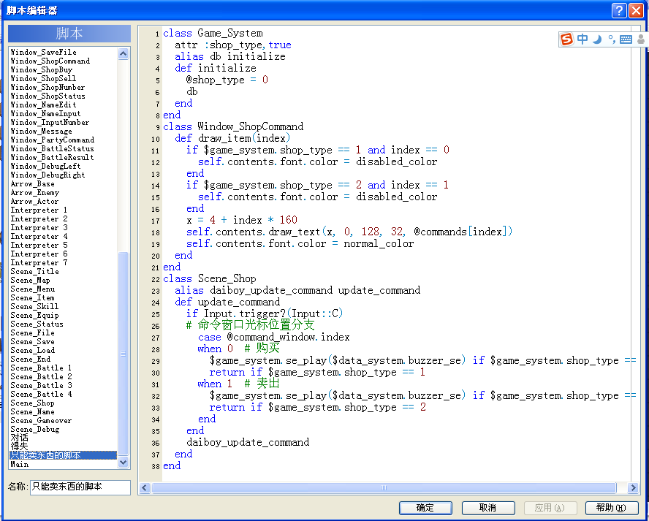Cancel with the 取消 button
649x521 pixels.
tap(488, 508)
